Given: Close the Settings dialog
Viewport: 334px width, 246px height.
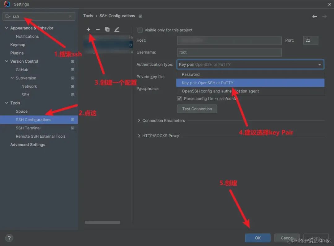Looking at the screenshot, I should pos(329,4).
